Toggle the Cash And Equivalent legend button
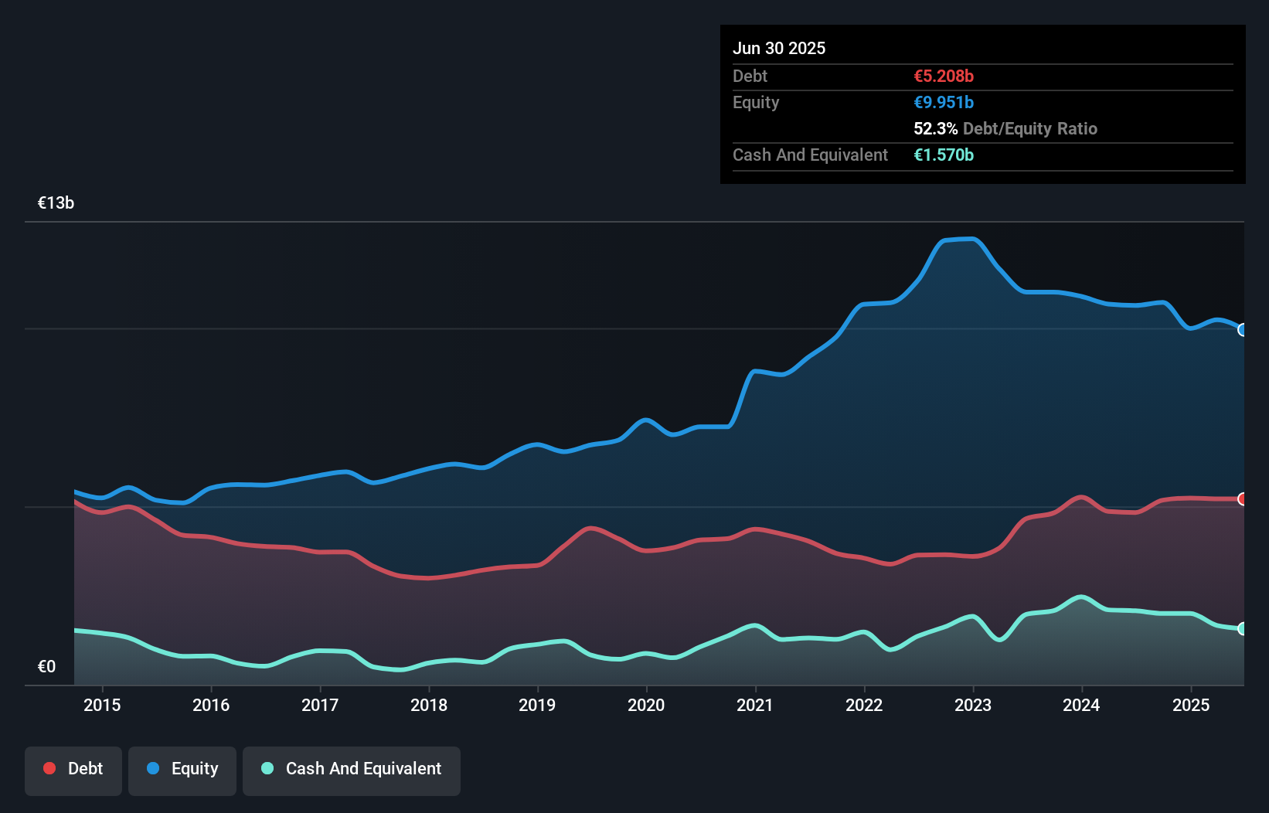The height and width of the screenshot is (813, 1269). [352, 770]
